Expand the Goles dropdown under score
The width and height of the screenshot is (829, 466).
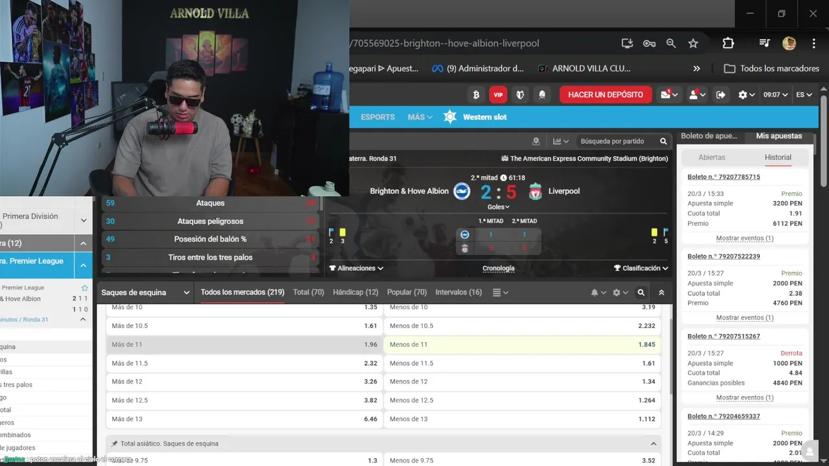[498, 207]
